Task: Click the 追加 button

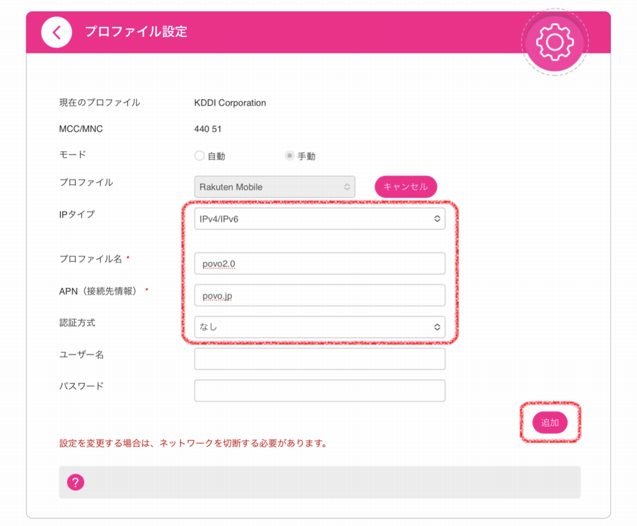Action: tap(550, 422)
